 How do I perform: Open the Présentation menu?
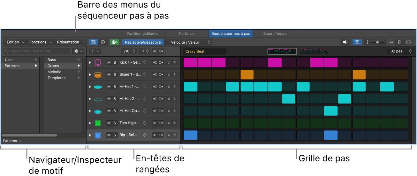click(70, 42)
